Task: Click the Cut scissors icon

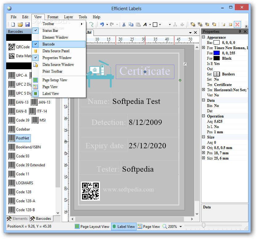Action: pyautogui.click(x=124, y=25)
